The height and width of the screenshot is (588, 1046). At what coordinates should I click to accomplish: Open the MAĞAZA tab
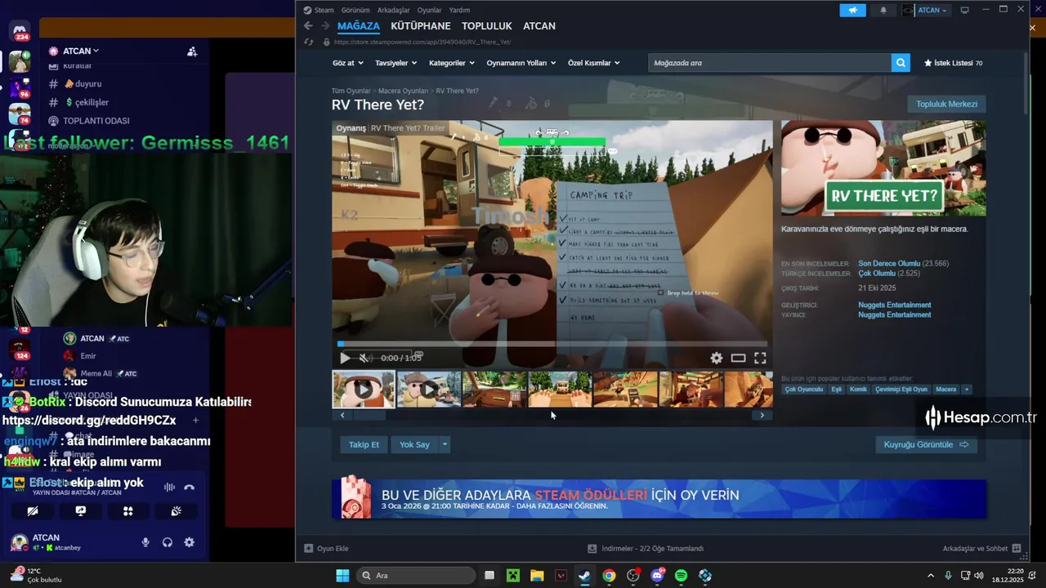(359, 26)
